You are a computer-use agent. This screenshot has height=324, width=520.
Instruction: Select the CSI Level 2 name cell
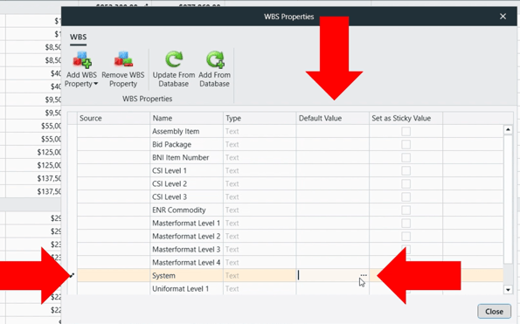(187, 184)
